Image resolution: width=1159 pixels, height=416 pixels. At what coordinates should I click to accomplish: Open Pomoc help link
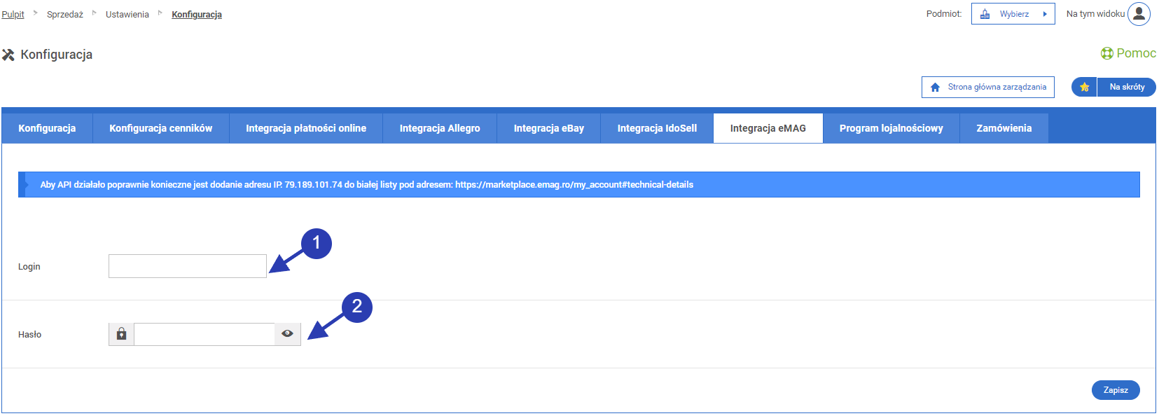click(x=1128, y=53)
